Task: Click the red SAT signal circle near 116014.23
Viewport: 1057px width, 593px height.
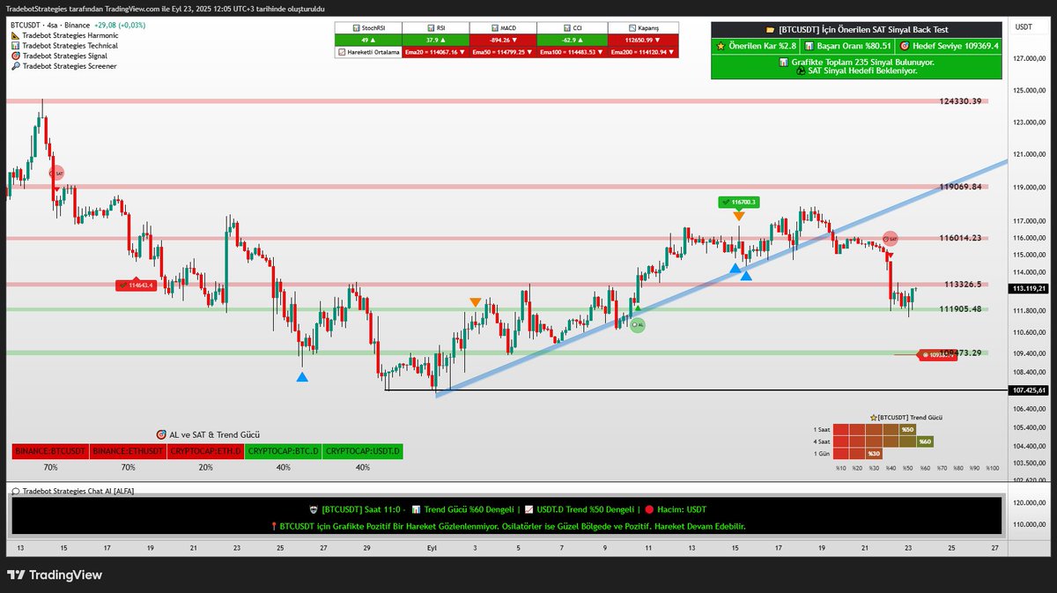Action: [891, 239]
